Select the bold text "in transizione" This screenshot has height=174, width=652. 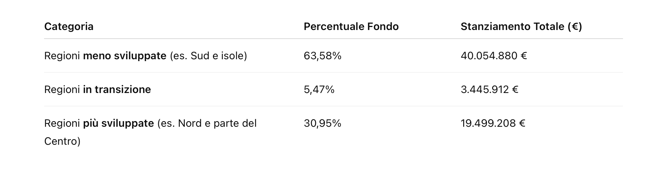[117, 90]
